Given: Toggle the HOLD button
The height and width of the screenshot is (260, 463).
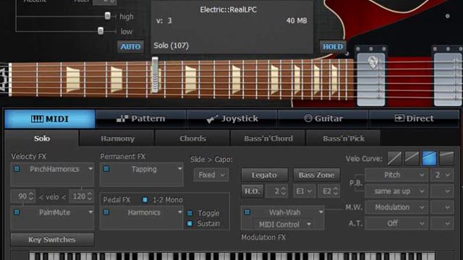Looking at the screenshot, I should 333,46.
